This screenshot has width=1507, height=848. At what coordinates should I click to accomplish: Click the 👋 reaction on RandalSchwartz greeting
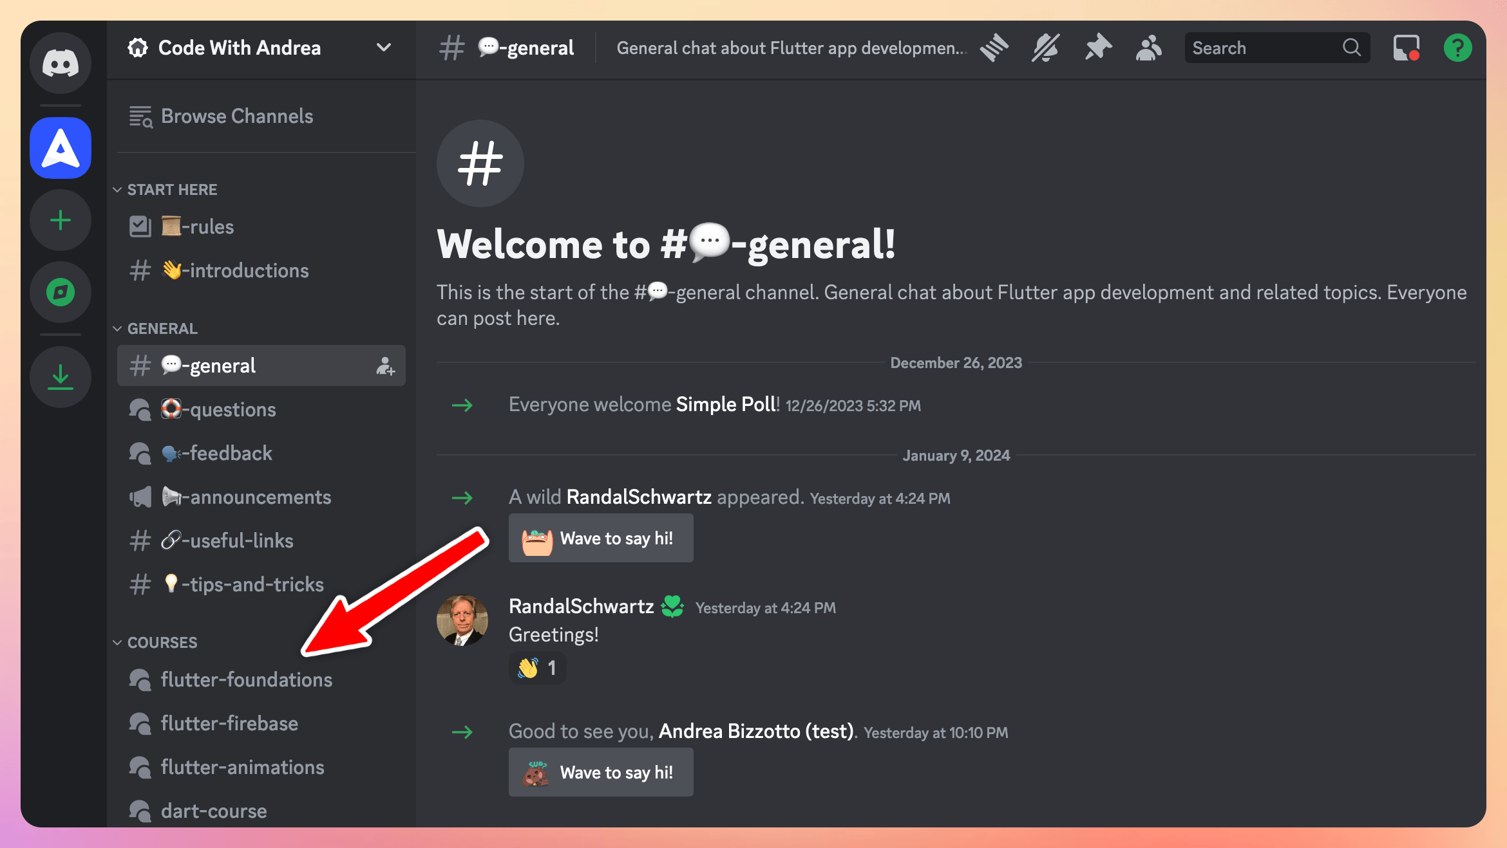click(x=535, y=667)
